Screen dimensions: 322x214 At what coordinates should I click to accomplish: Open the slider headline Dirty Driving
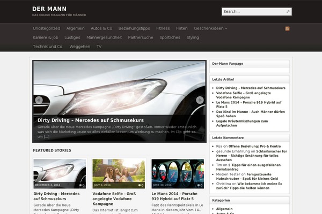point(91,120)
